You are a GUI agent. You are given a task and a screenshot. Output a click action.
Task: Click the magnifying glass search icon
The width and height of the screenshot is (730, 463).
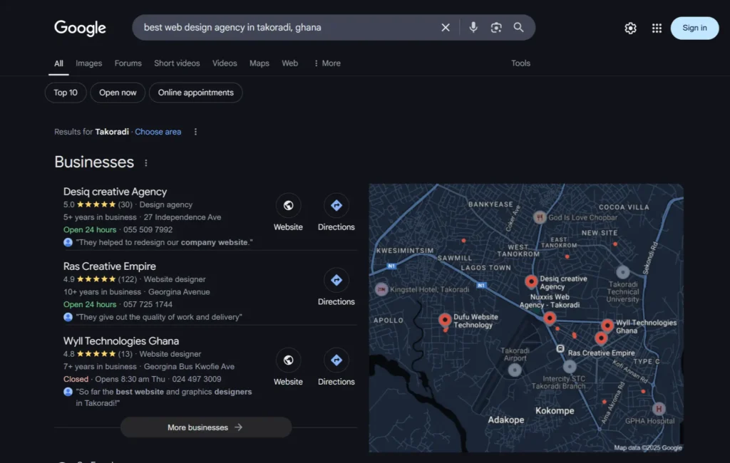(519, 28)
